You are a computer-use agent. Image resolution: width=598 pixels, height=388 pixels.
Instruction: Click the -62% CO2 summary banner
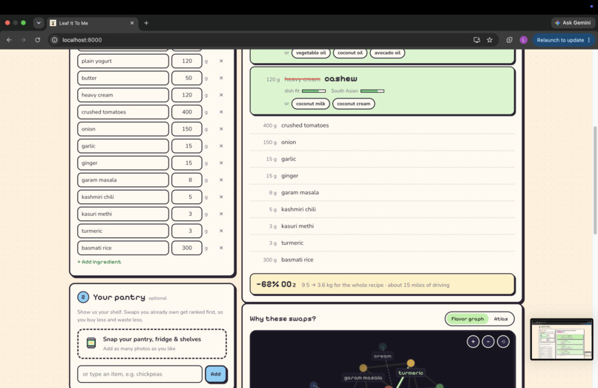(382, 285)
